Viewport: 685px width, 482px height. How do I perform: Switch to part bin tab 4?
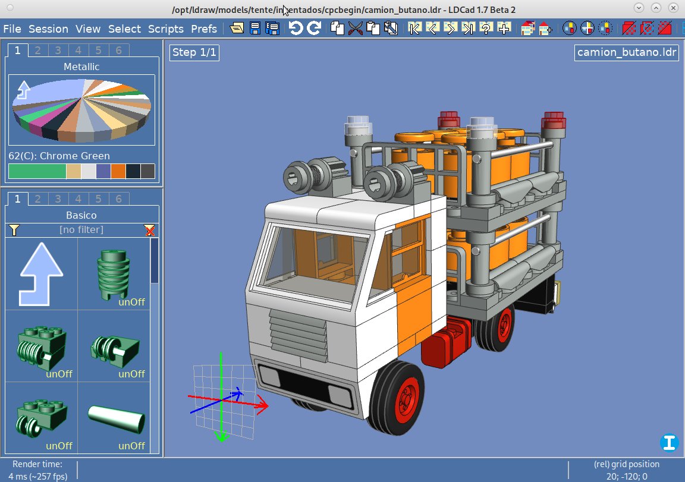point(78,199)
